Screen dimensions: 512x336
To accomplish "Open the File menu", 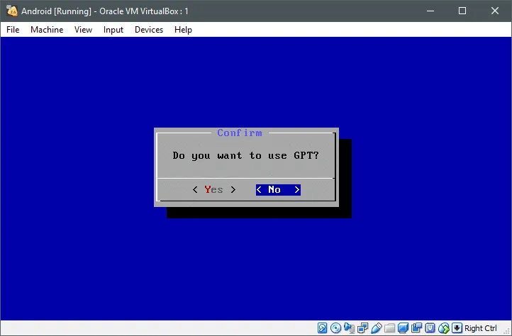I will [x=13, y=30].
